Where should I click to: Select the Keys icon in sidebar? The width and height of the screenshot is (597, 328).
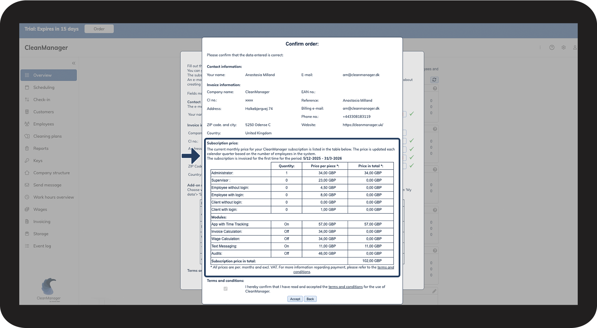pos(27,160)
